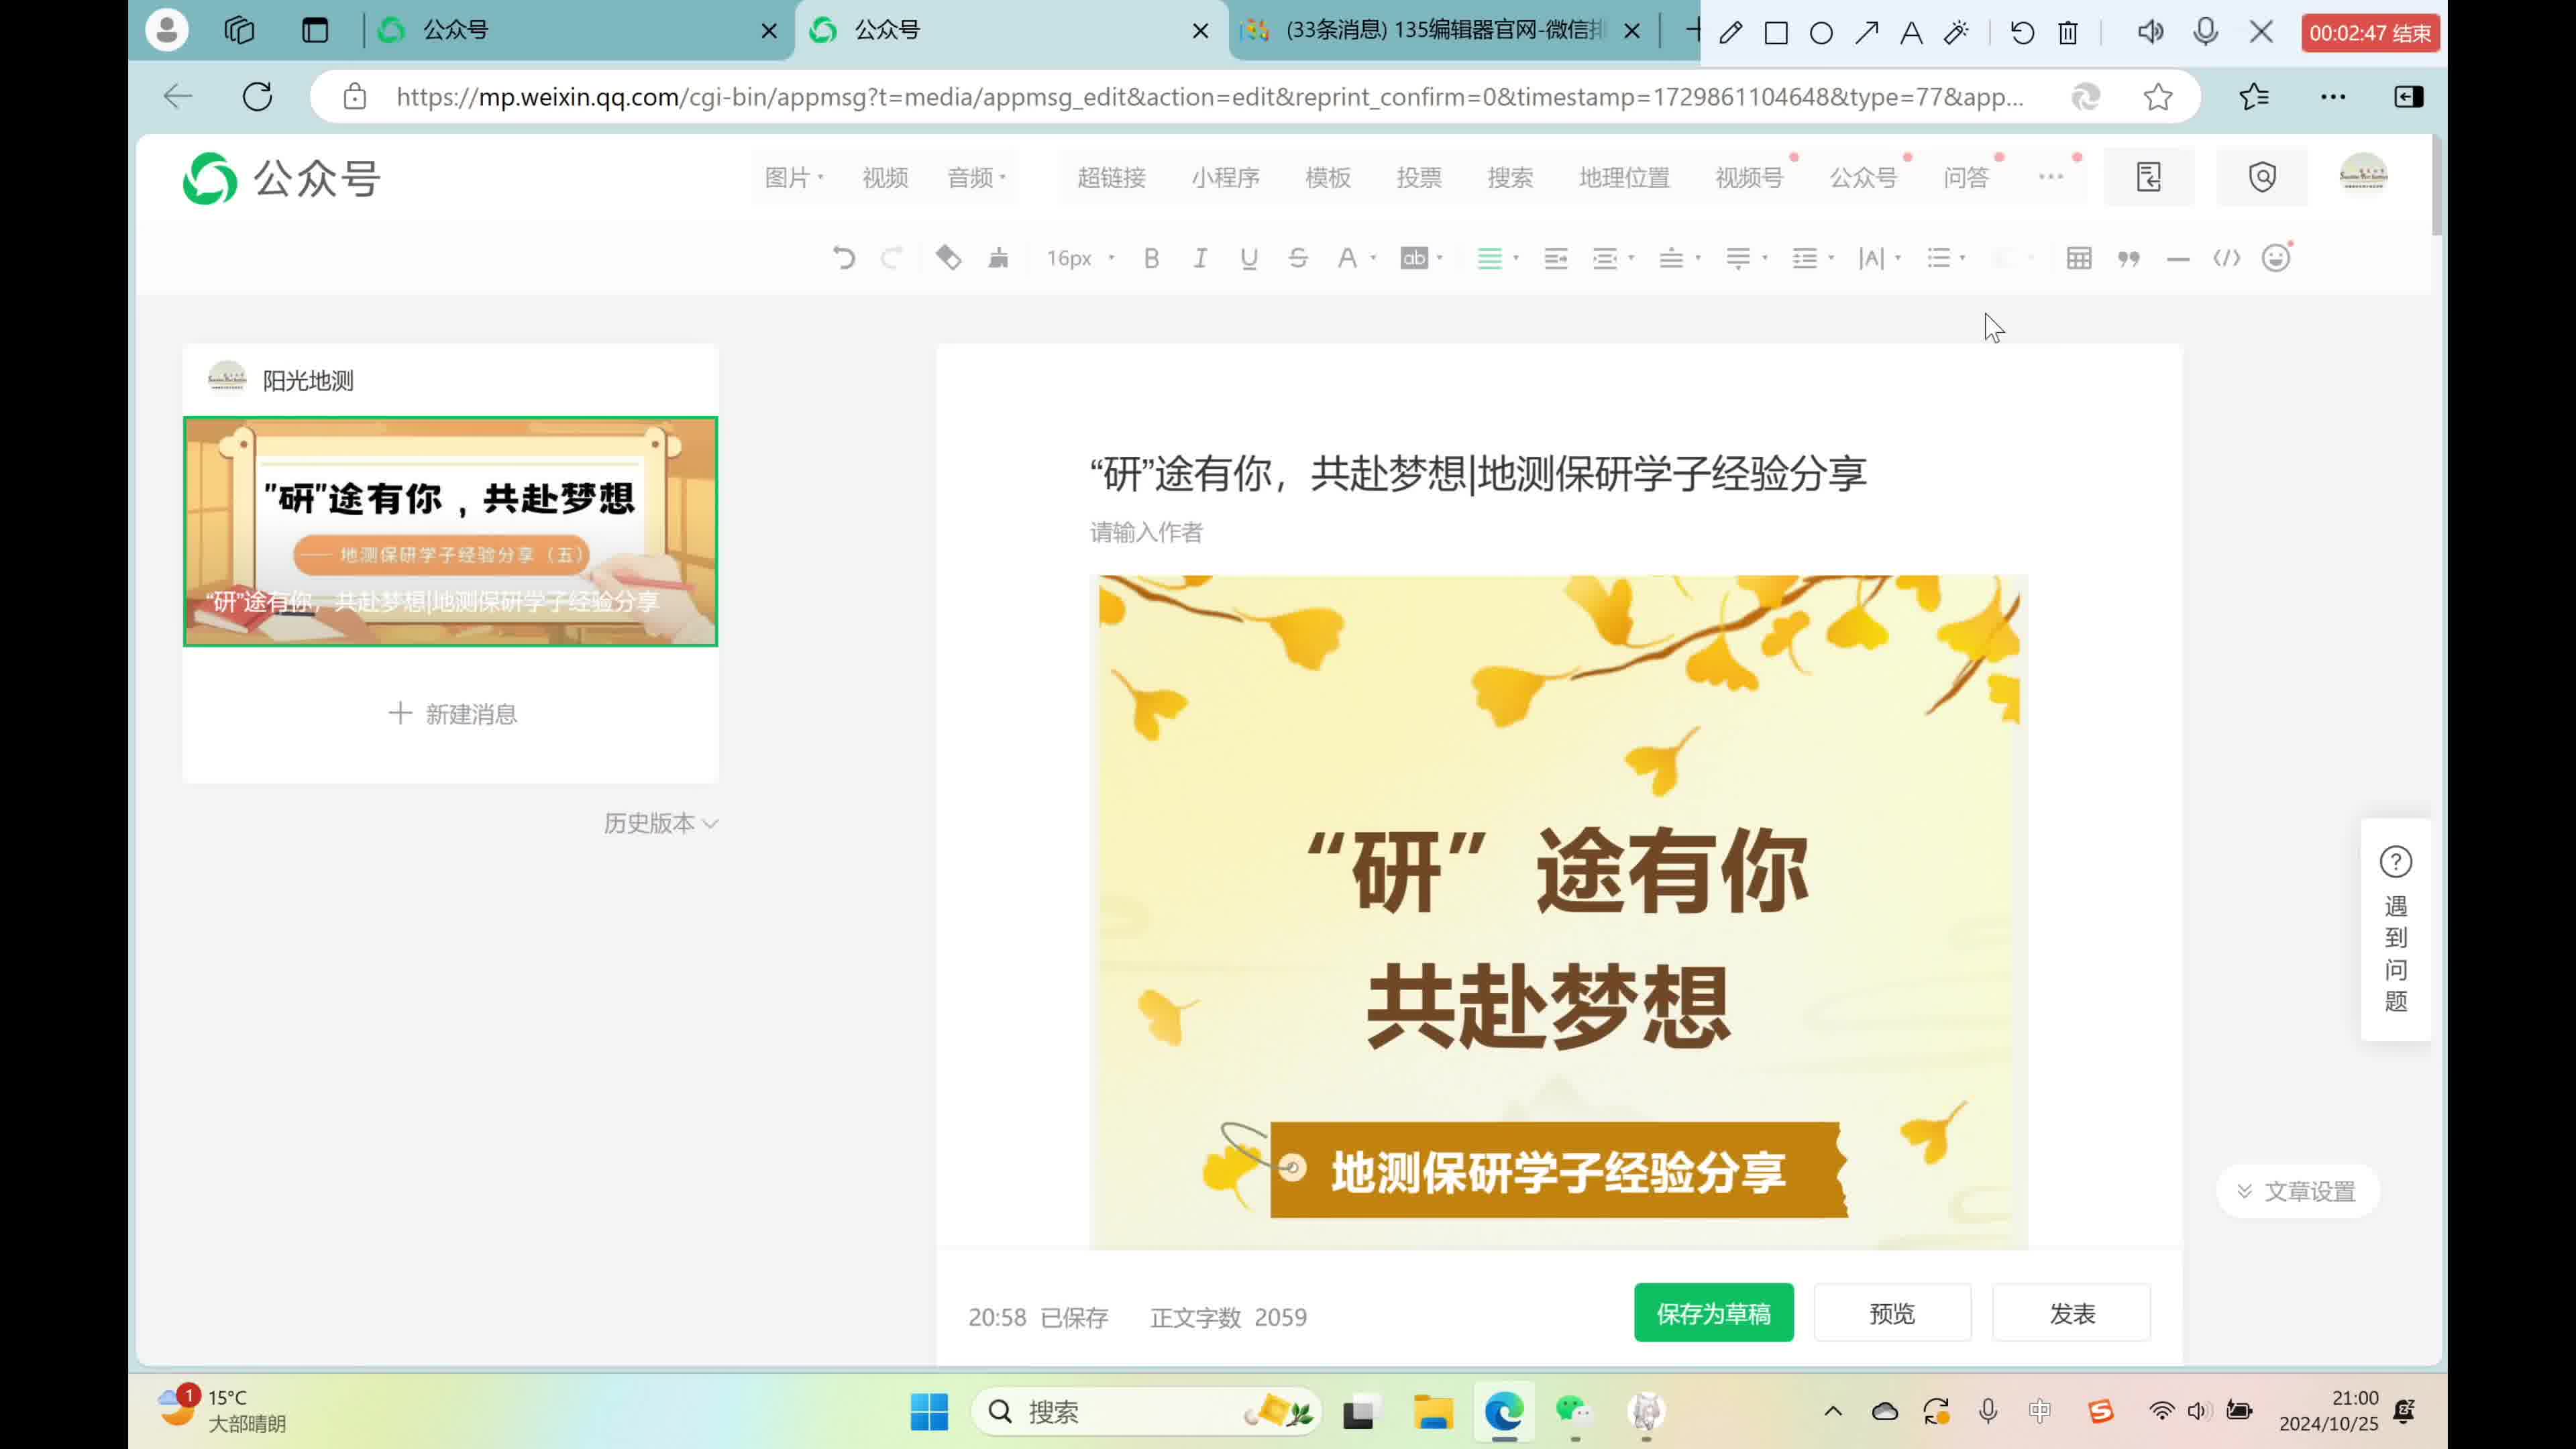
Task: Refresh the browser page
Action: (257, 97)
